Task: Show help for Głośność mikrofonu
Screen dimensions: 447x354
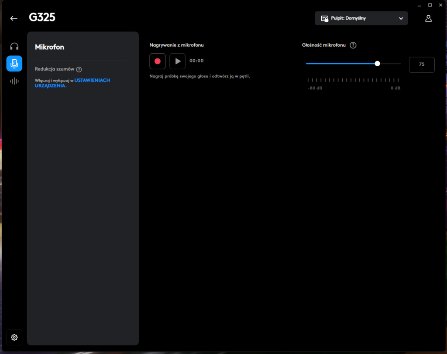Action: (x=353, y=45)
